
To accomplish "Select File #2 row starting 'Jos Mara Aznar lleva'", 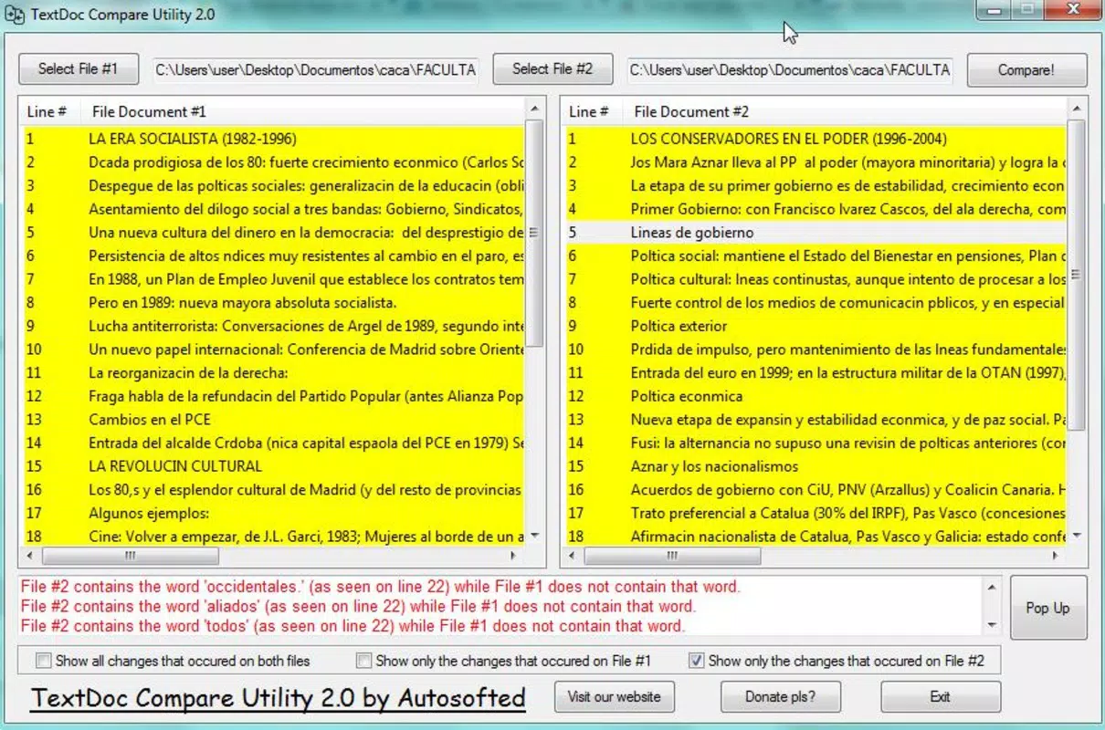I will tap(815, 162).
